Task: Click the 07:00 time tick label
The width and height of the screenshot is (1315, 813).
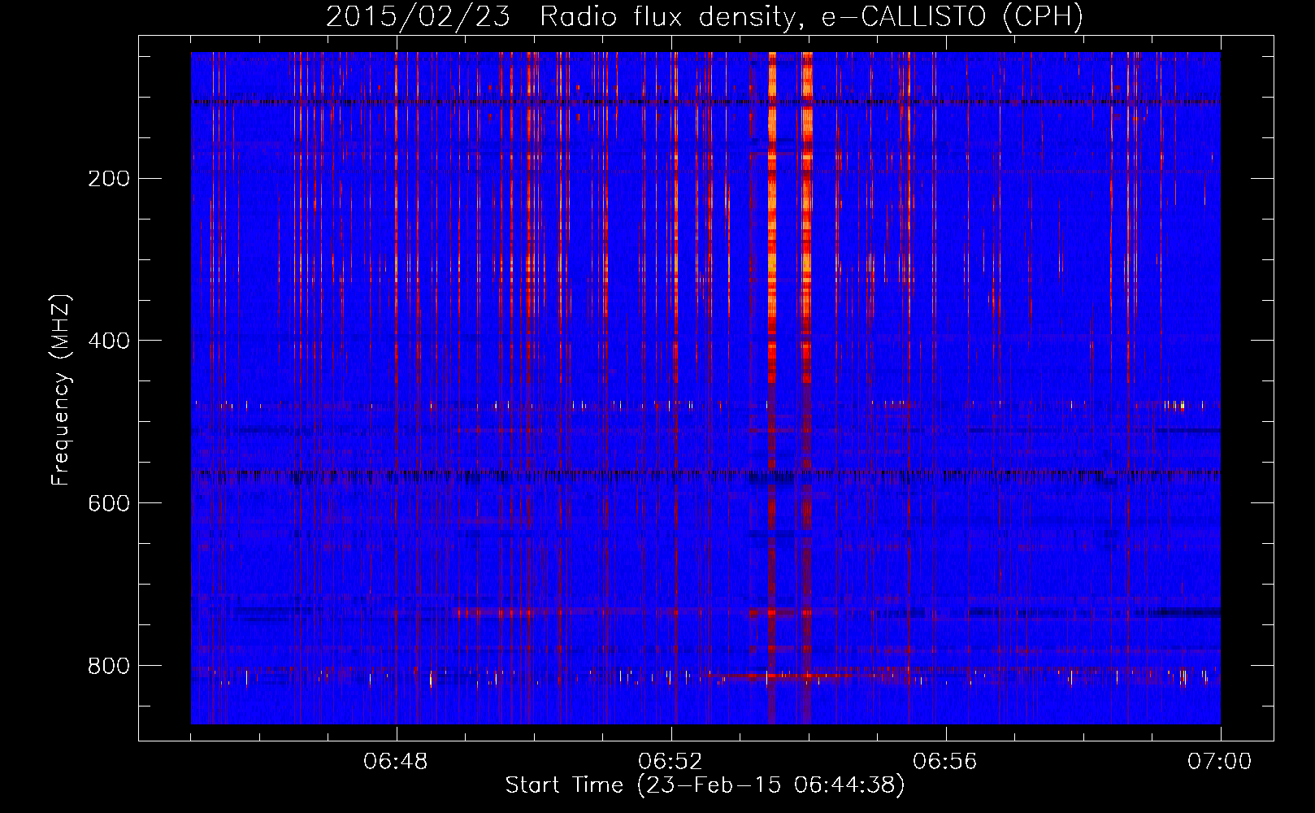Action: [1220, 762]
